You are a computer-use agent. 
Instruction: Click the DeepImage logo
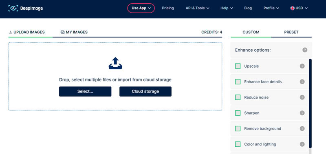[x=26, y=8]
